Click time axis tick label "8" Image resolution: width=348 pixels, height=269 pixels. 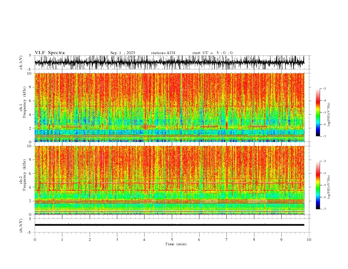point(254,240)
